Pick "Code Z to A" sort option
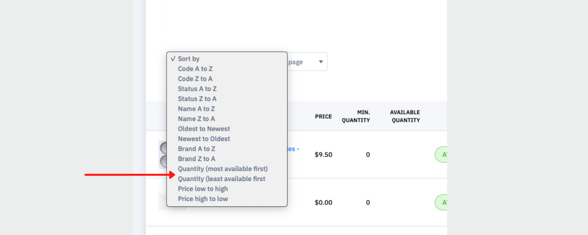588x235 pixels. pos(195,79)
